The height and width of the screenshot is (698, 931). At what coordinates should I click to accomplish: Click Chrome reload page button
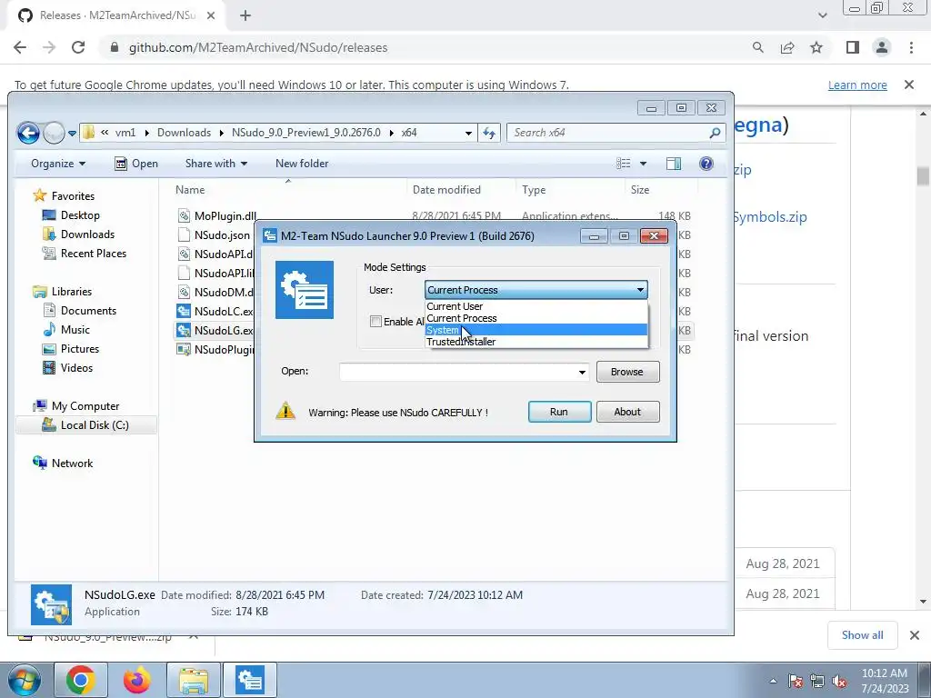[78, 47]
